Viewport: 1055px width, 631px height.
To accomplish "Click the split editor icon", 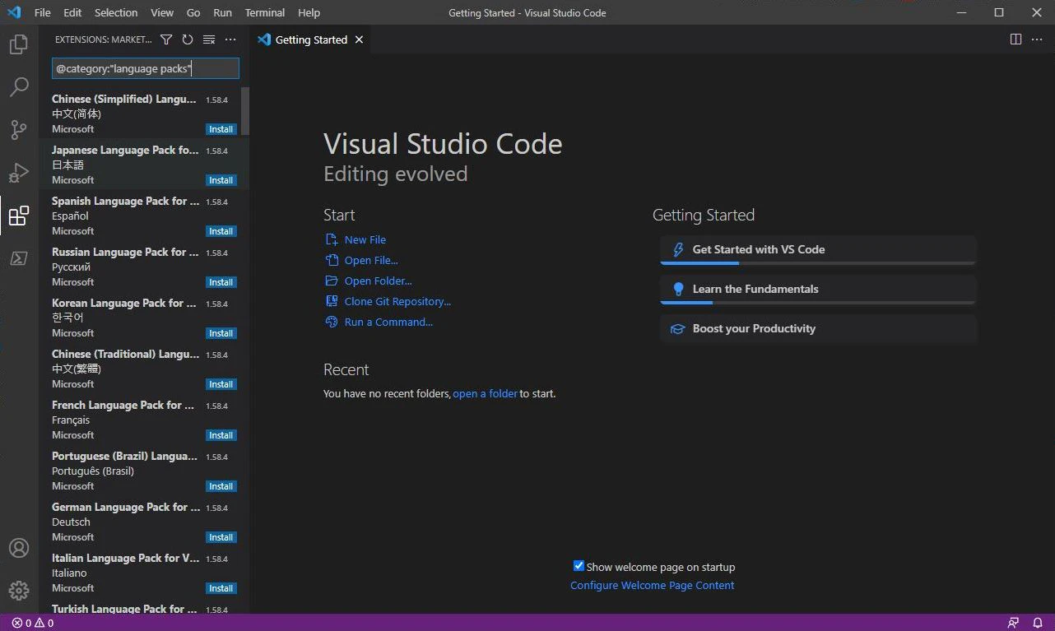I will 1015,39.
